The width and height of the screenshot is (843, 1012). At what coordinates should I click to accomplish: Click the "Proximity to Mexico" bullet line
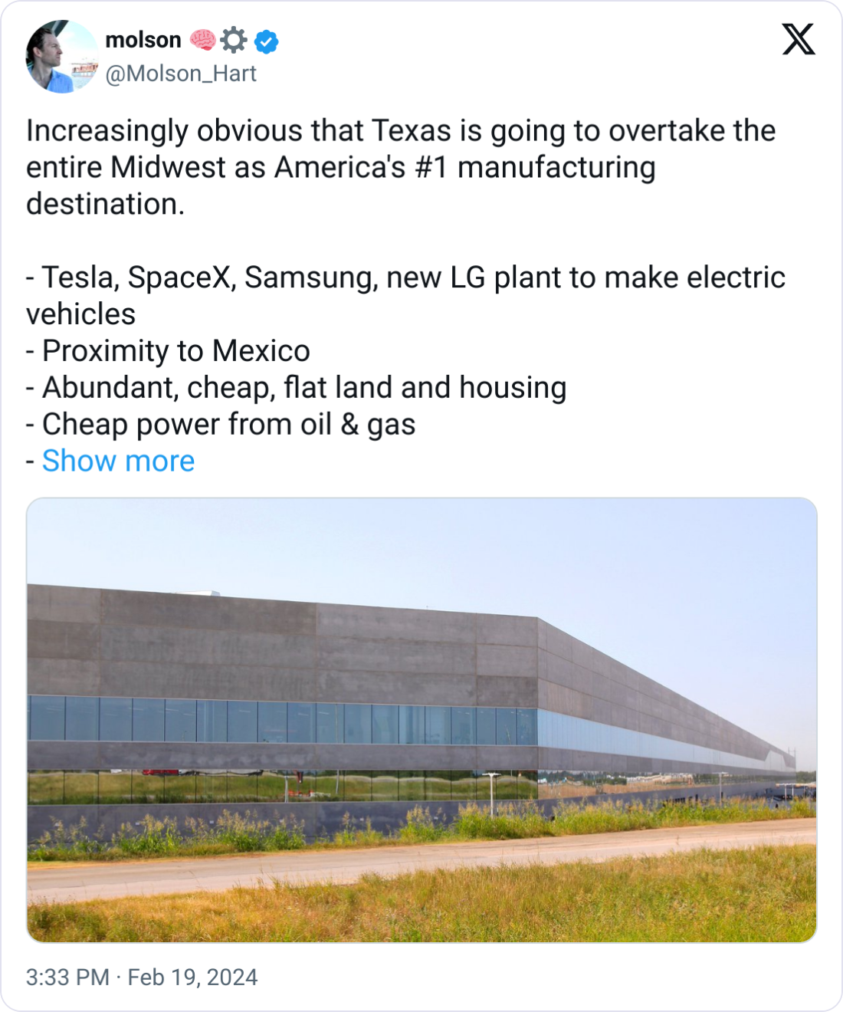point(175,351)
